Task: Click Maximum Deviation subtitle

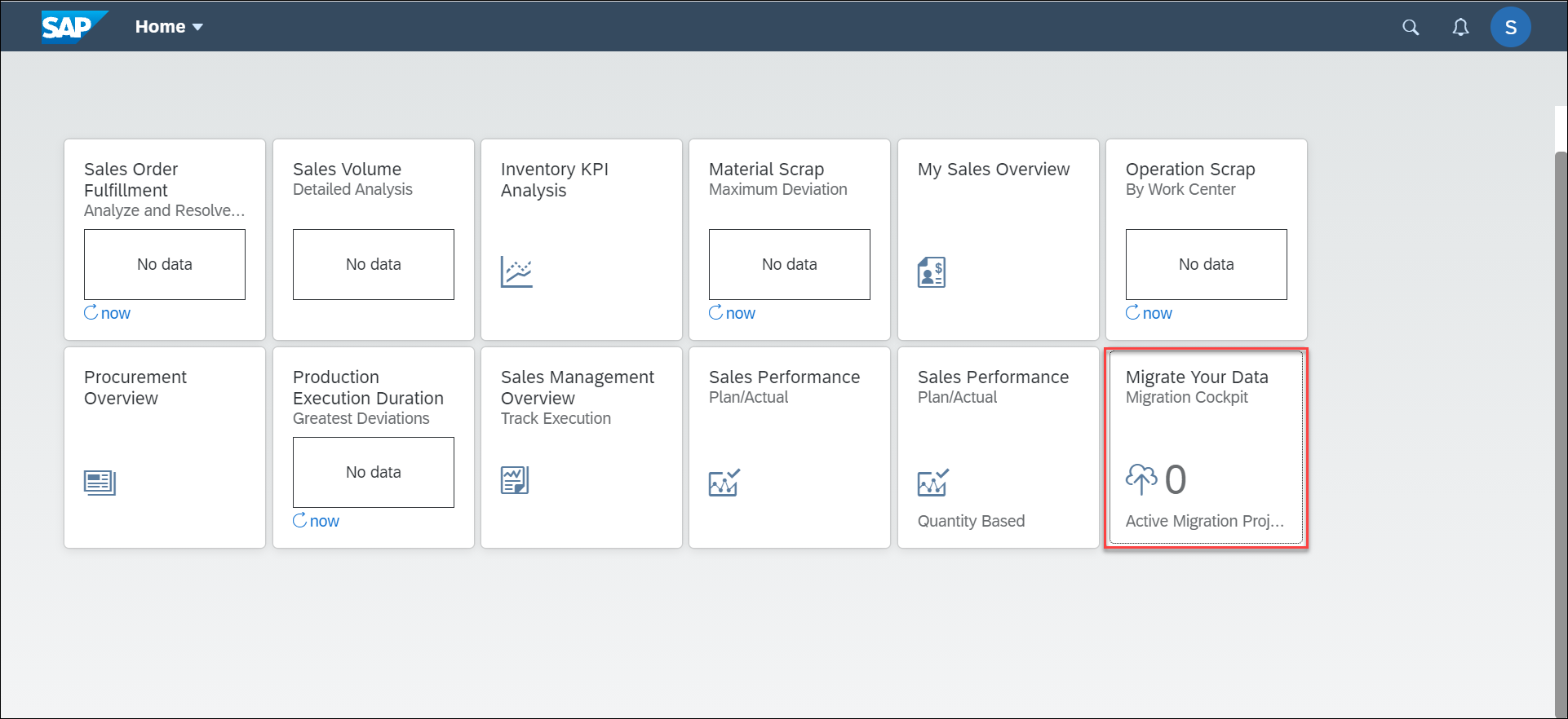Action: coord(778,189)
